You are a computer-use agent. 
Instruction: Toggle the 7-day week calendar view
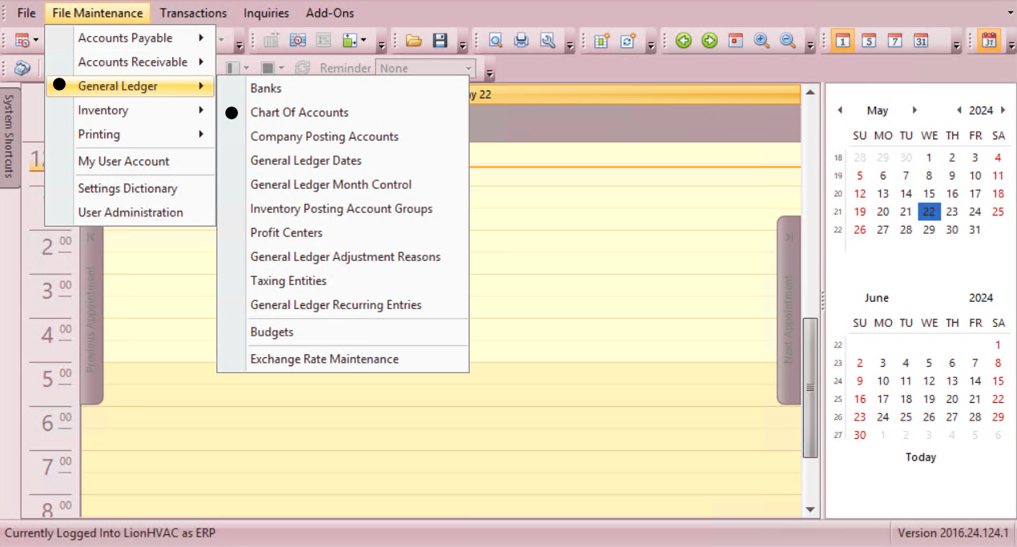click(895, 41)
